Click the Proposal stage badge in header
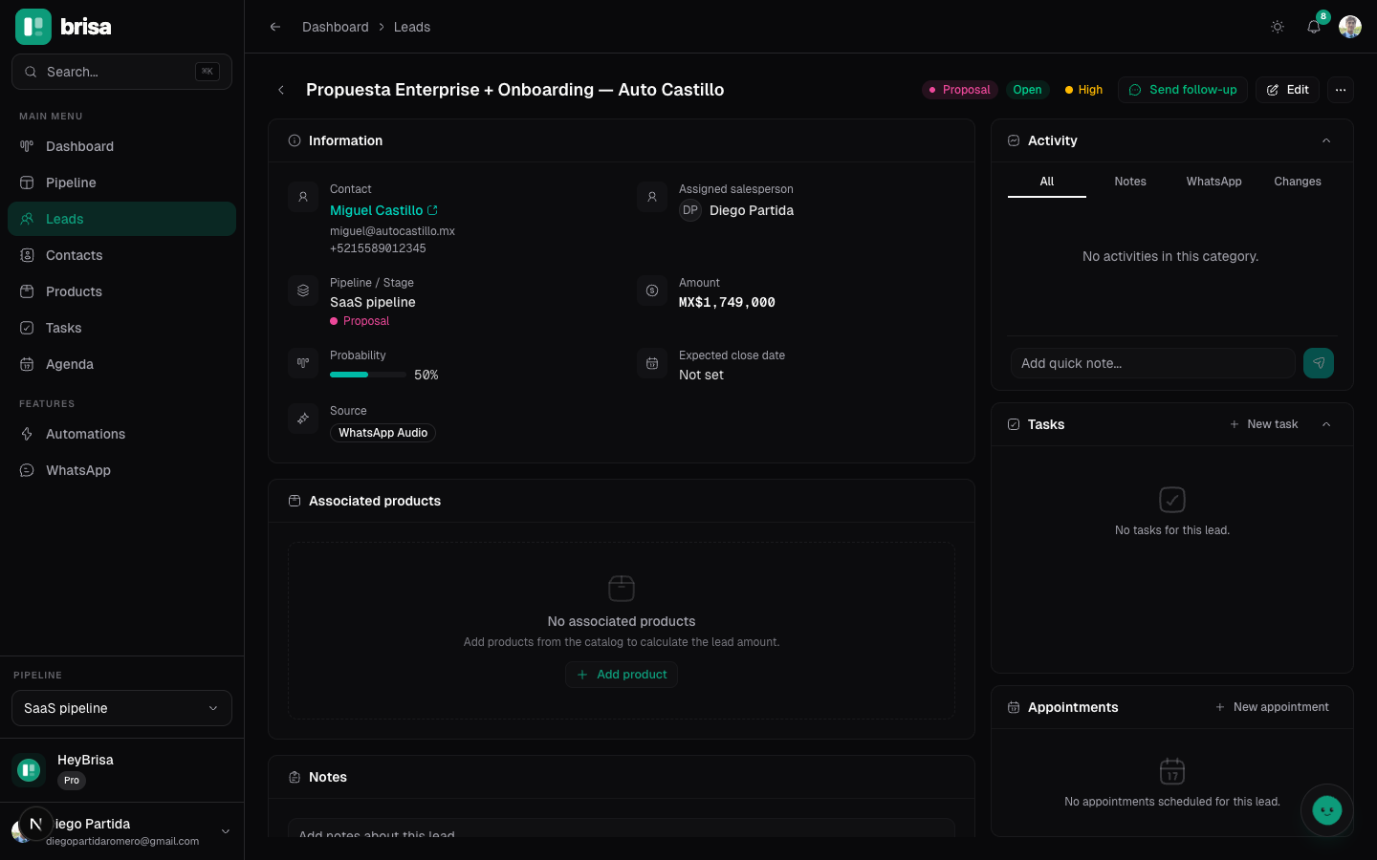This screenshot has height=860, width=1377. click(x=960, y=90)
